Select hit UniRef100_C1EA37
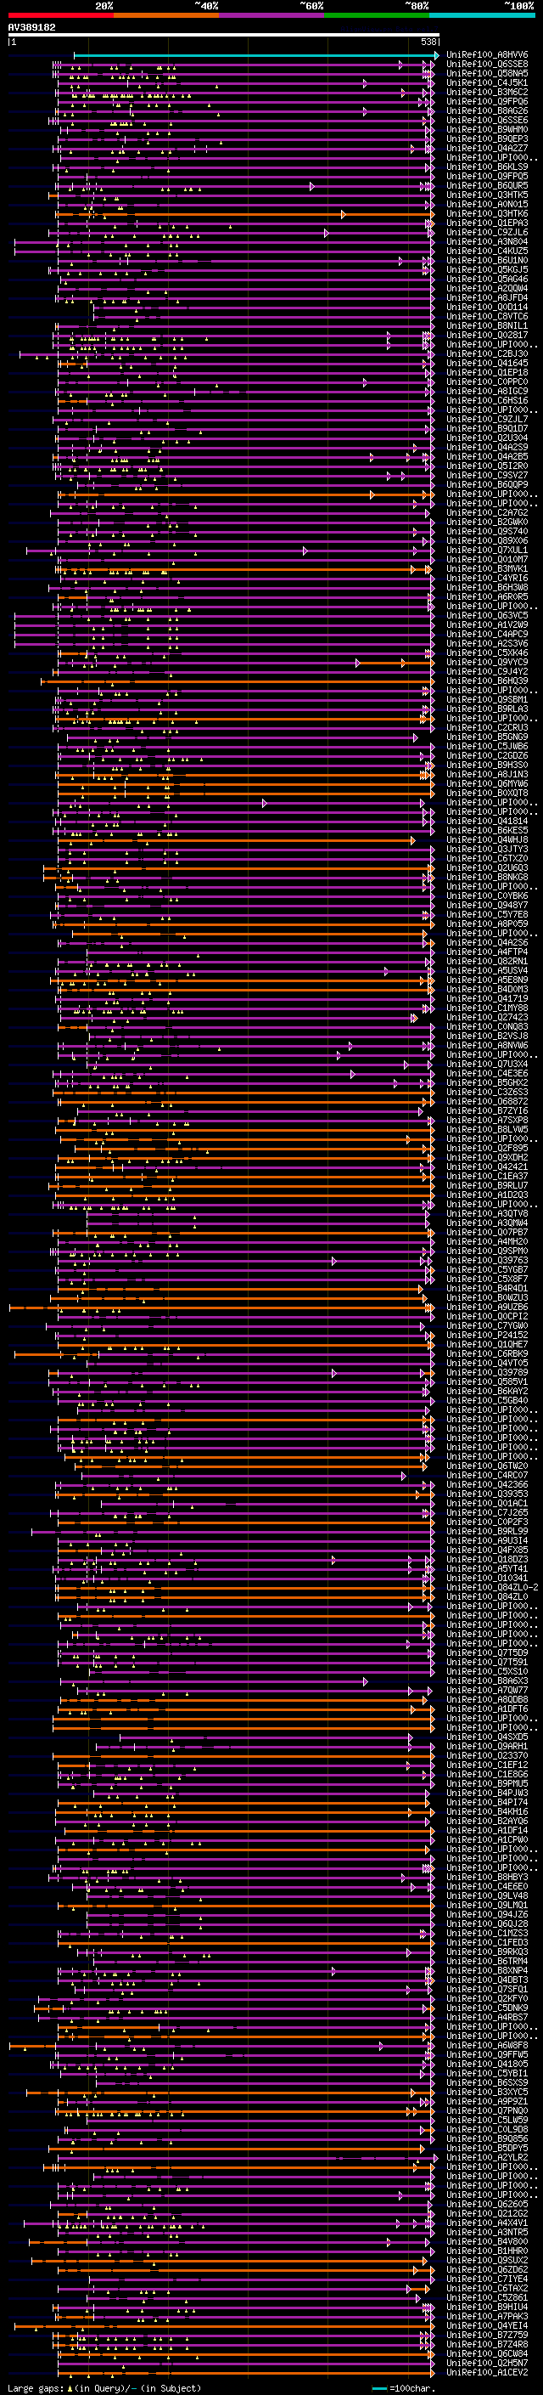 pos(487,1176)
